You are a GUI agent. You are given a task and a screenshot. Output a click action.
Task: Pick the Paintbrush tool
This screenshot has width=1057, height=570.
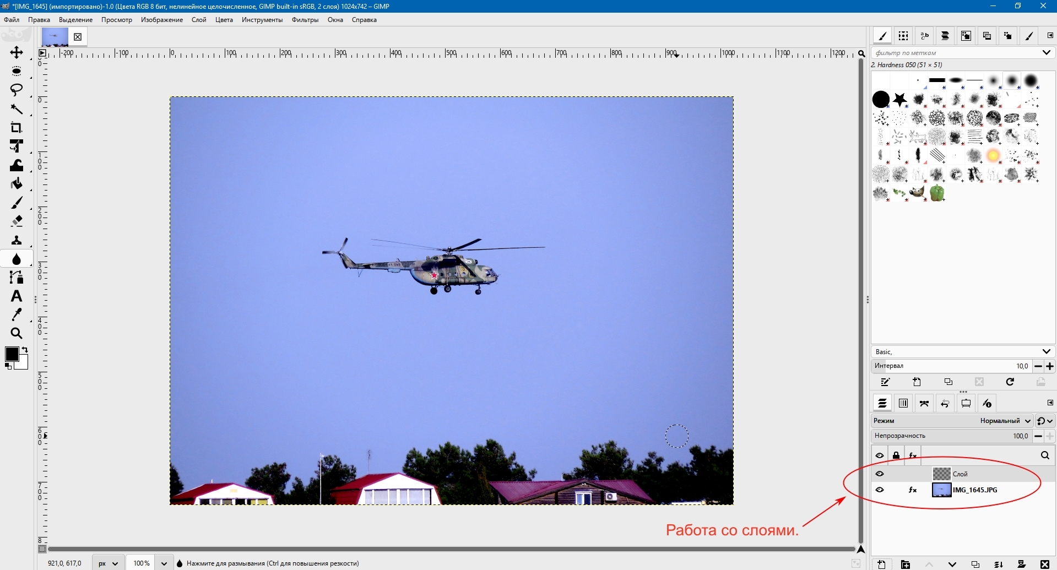tap(17, 203)
